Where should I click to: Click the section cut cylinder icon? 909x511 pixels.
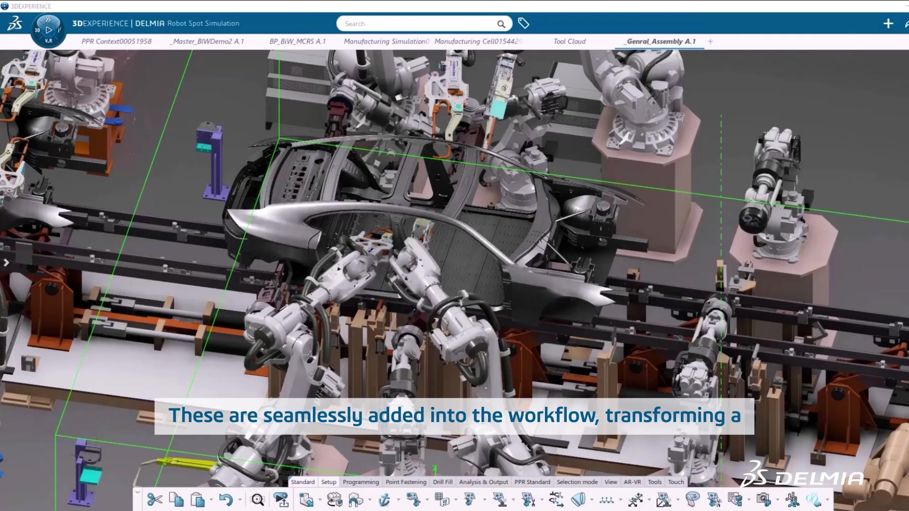coord(578,499)
